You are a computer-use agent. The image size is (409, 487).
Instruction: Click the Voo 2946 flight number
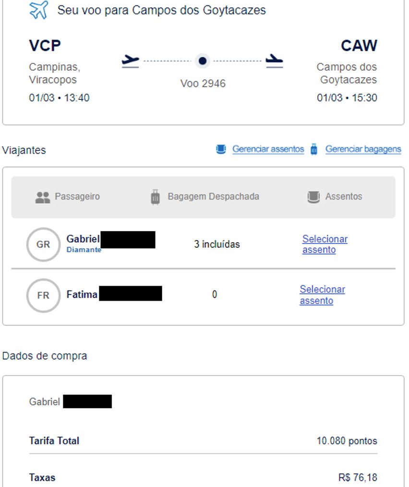tap(203, 84)
